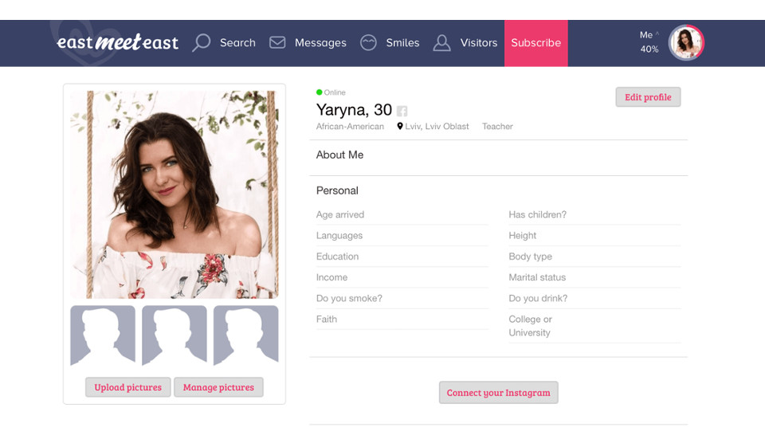
Task: Open the Manage pictures button
Action: tap(218, 387)
